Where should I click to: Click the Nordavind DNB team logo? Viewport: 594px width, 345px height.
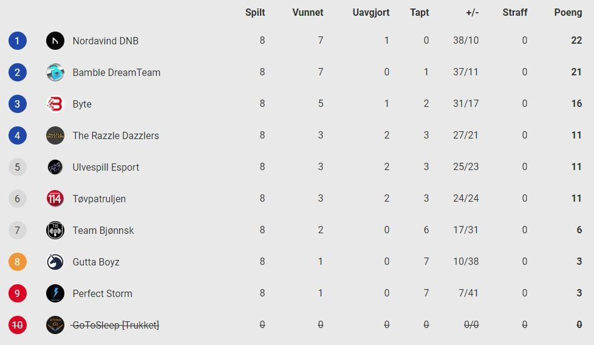(55, 41)
